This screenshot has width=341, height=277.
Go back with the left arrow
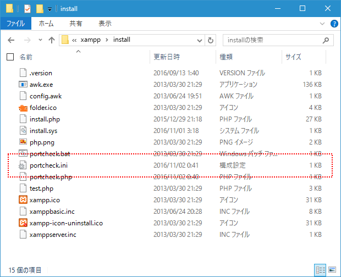11,40
